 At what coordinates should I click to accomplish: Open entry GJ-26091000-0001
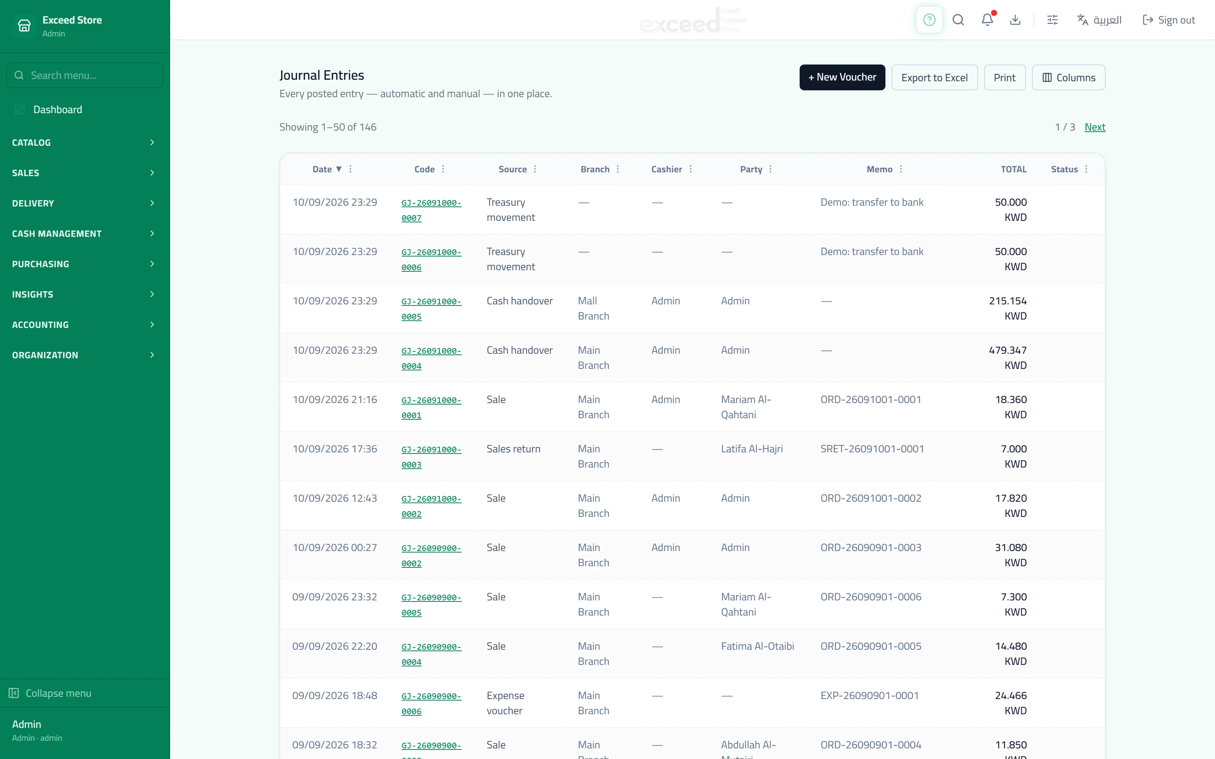pyautogui.click(x=431, y=408)
